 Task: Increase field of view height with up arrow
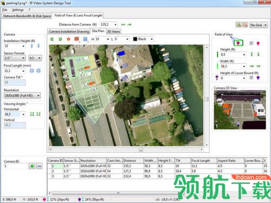pyautogui.click(x=251, y=54)
